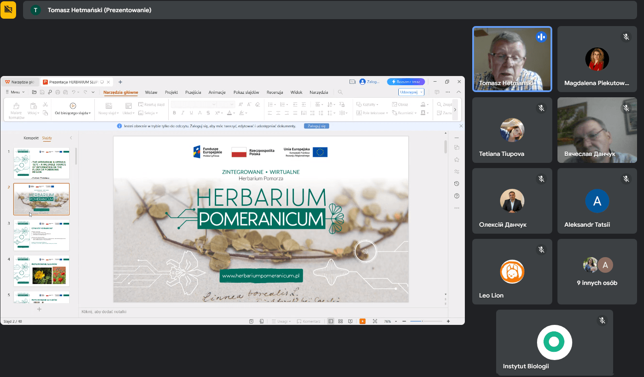Toggle strikethrough S formatting

[208, 113]
